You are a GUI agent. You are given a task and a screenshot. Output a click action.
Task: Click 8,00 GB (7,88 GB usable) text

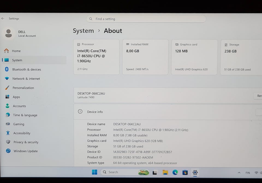[x=130, y=135]
